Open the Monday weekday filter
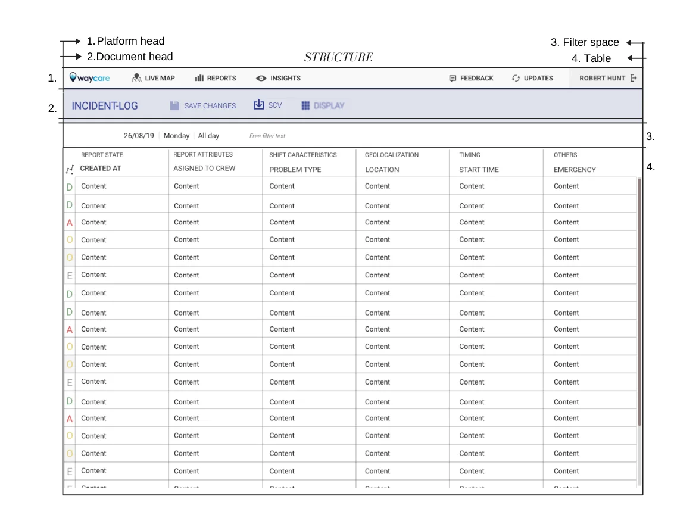This screenshot has width=699, height=524. [176, 136]
